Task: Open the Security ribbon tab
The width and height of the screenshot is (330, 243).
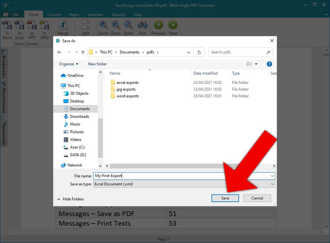Action: (x=118, y=15)
